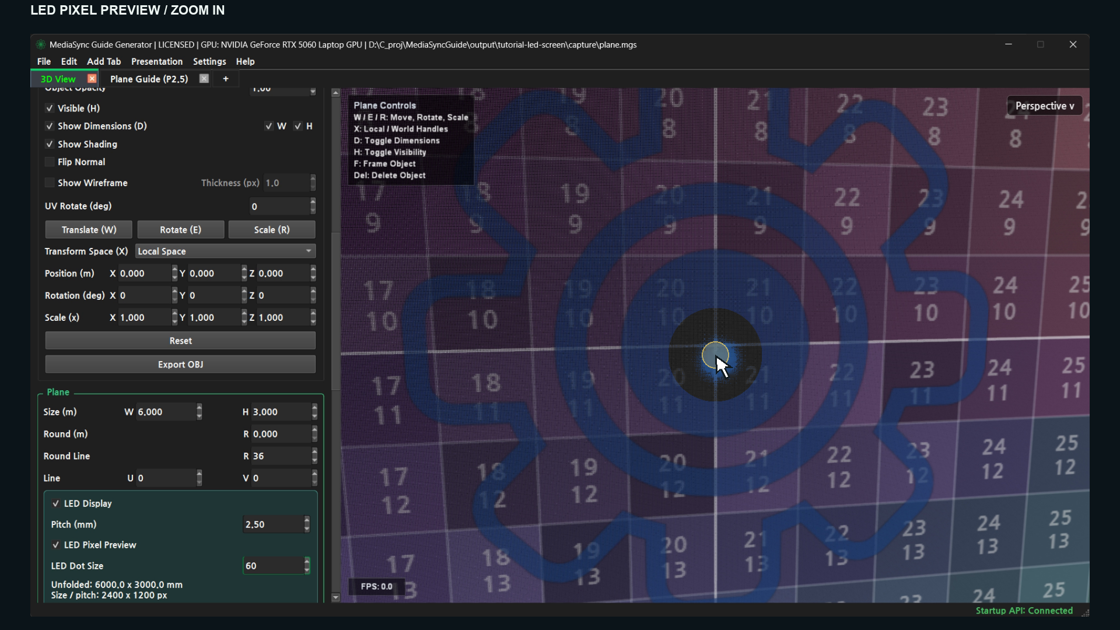Image resolution: width=1120 pixels, height=630 pixels.
Task: Click the scroll down arrow of left panel
Action: point(335,597)
